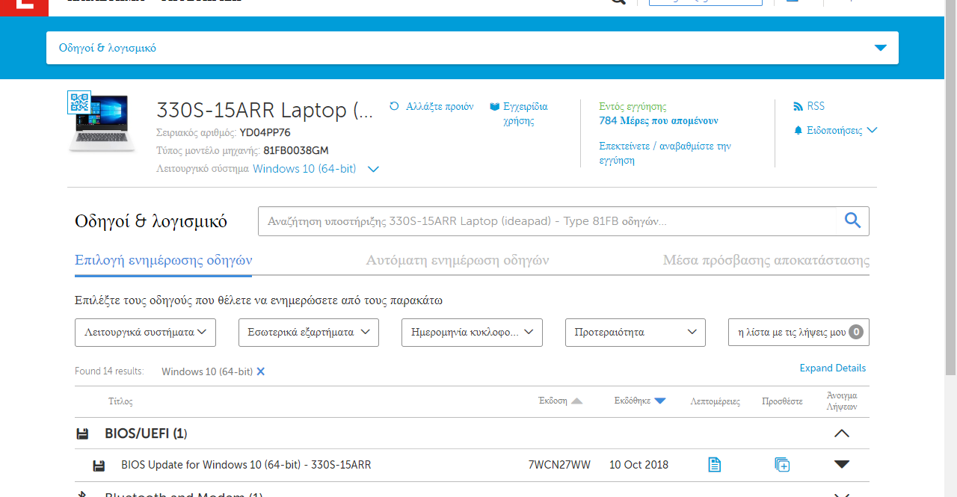Click serial number YD04PP76
The height and width of the screenshot is (497, 957).
click(265, 132)
